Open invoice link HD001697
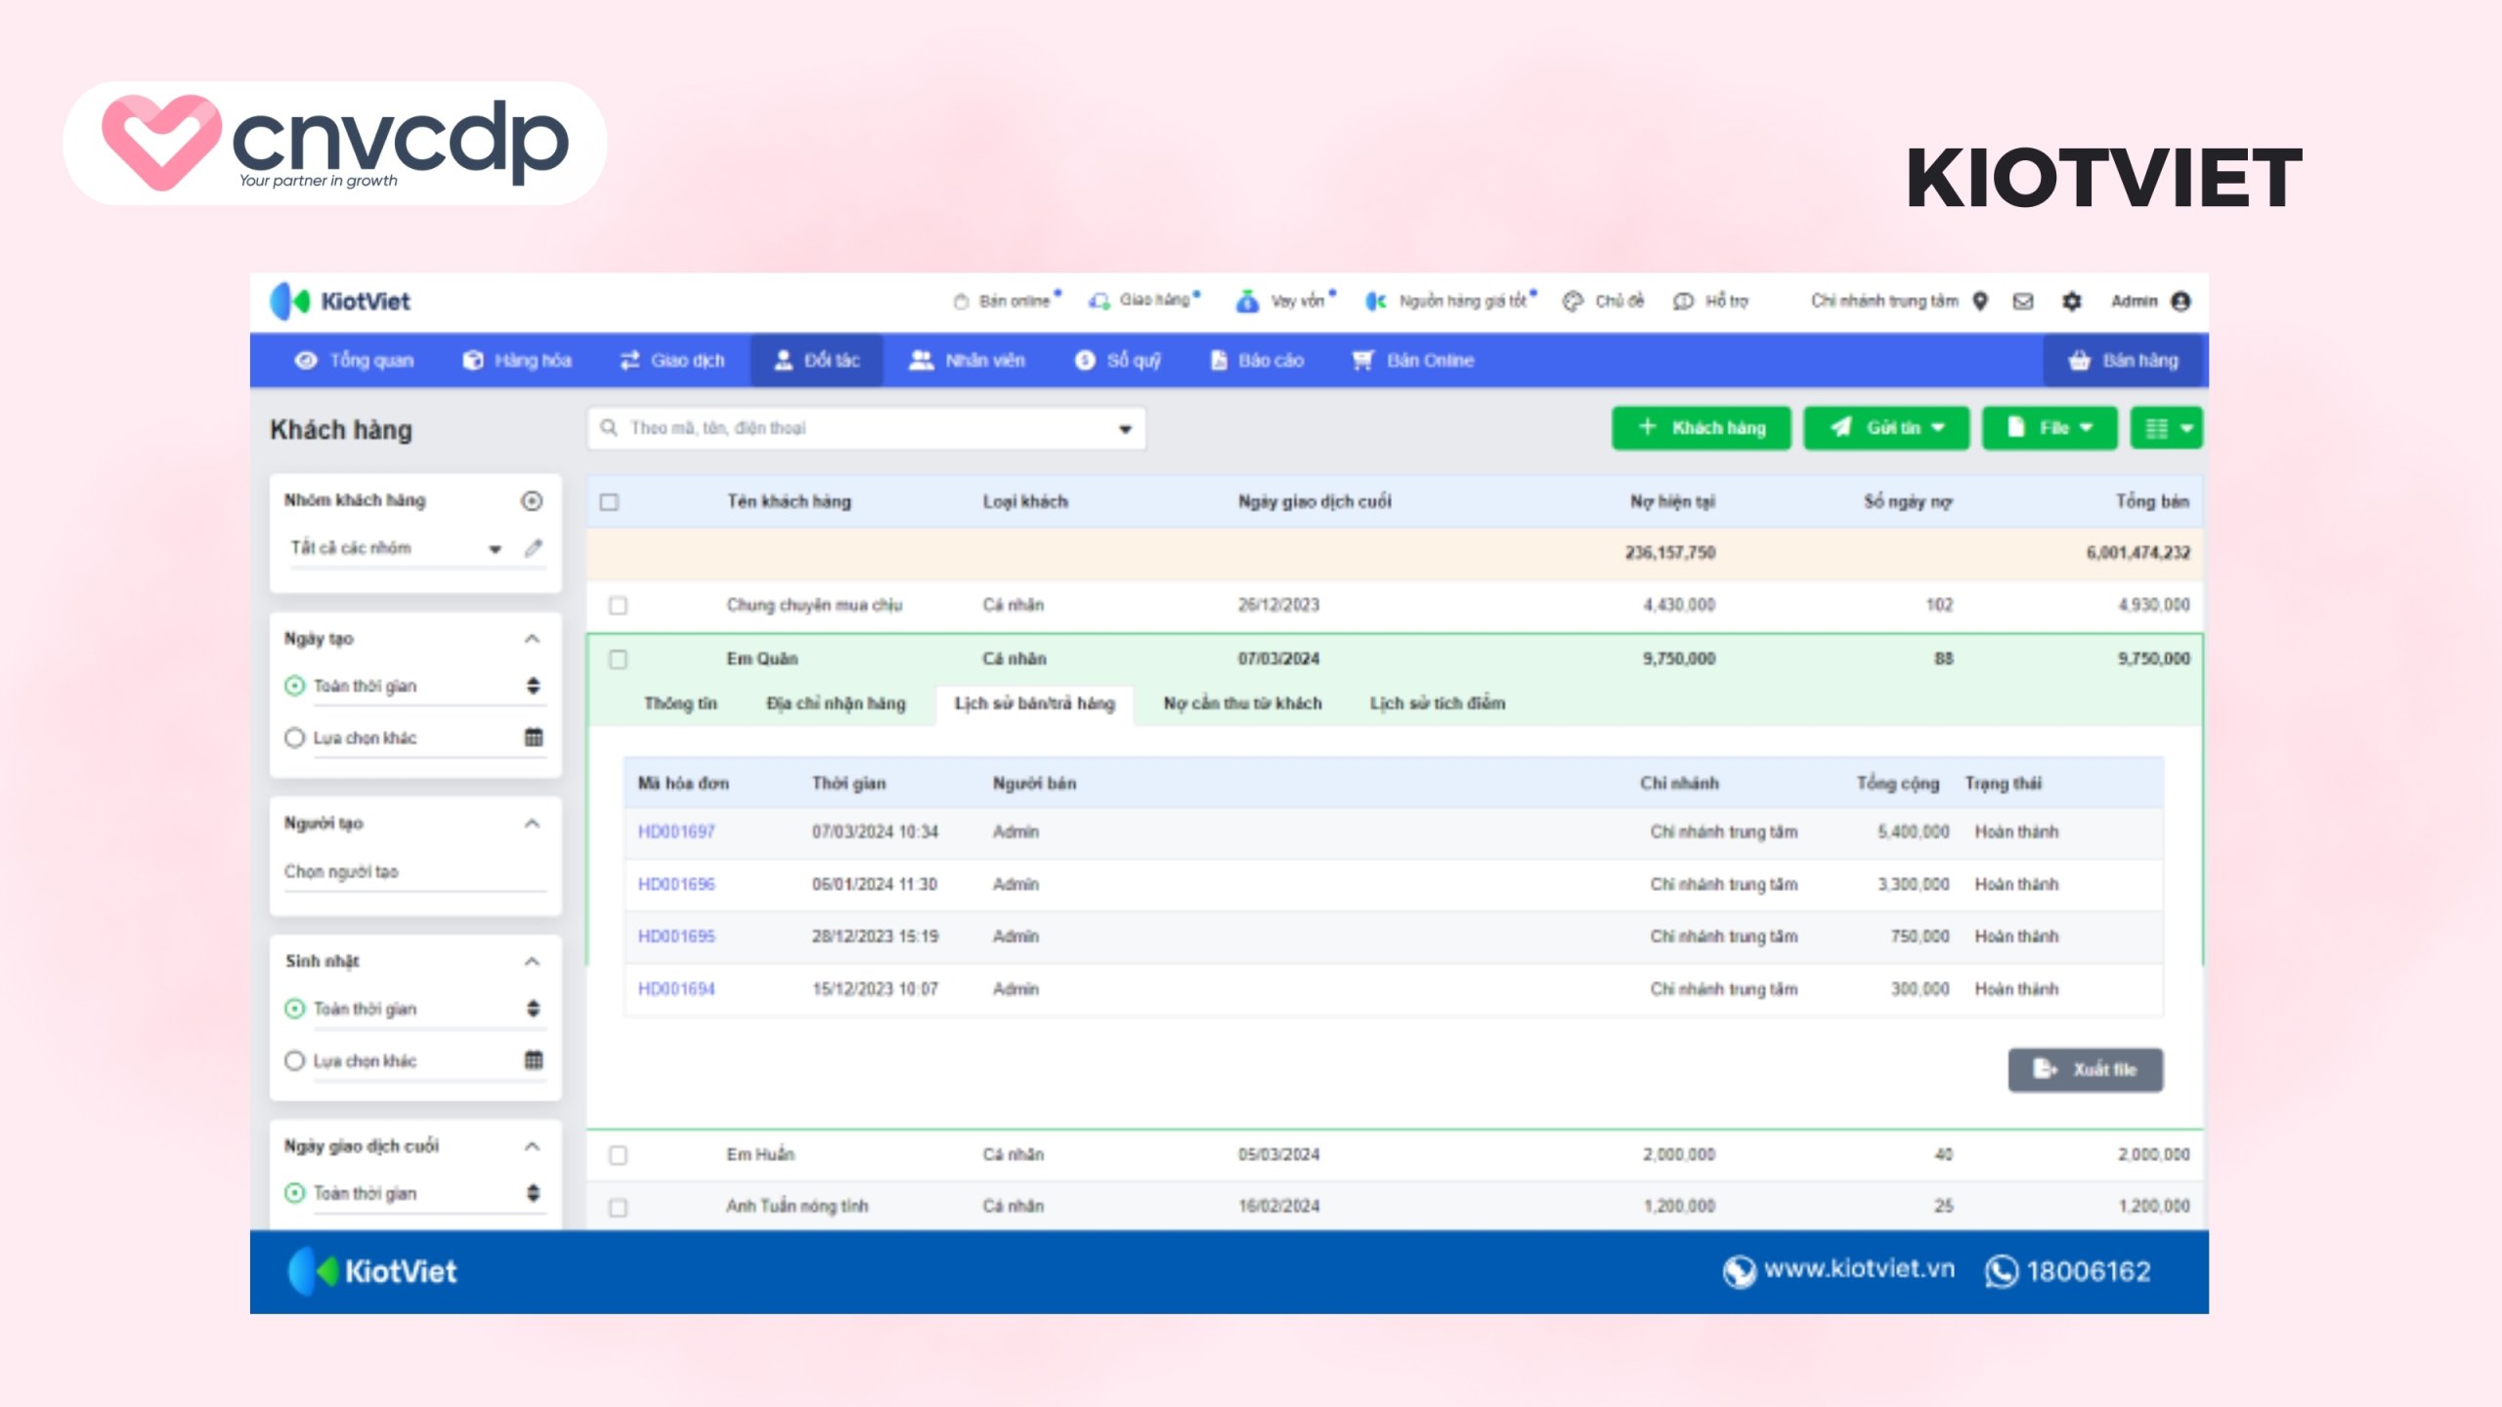This screenshot has height=1407, width=2502. (x=676, y=831)
